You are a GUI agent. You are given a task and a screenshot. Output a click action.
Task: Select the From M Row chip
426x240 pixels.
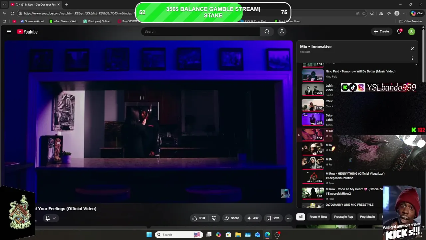[x=318, y=217]
